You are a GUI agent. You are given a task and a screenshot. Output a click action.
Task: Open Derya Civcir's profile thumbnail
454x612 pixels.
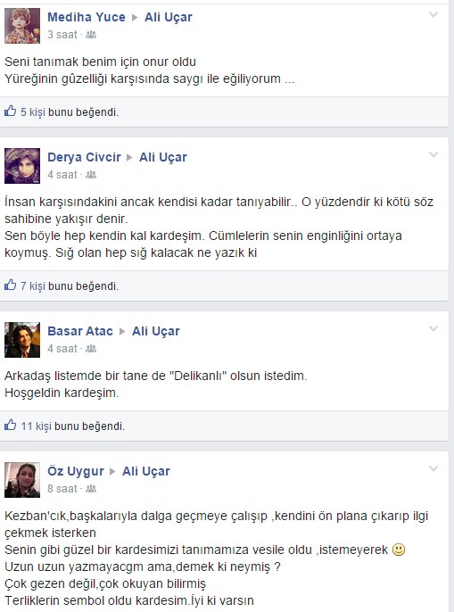pos(22,166)
